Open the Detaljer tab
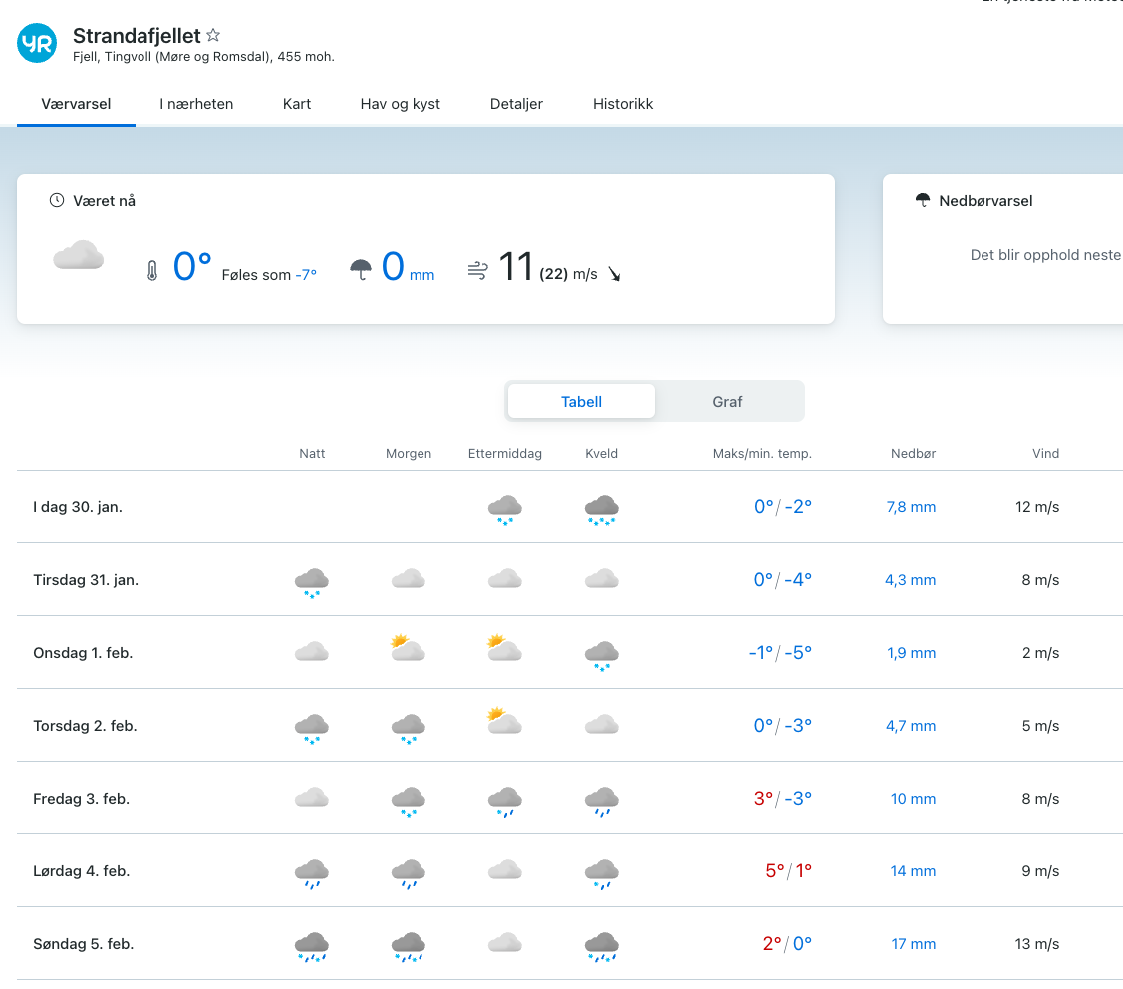1123x989 pixels. click(x=516, y=103)
